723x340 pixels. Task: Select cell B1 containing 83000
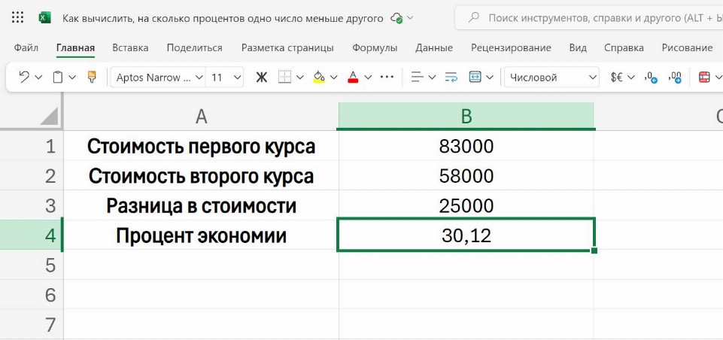click(x=466, y=147)
